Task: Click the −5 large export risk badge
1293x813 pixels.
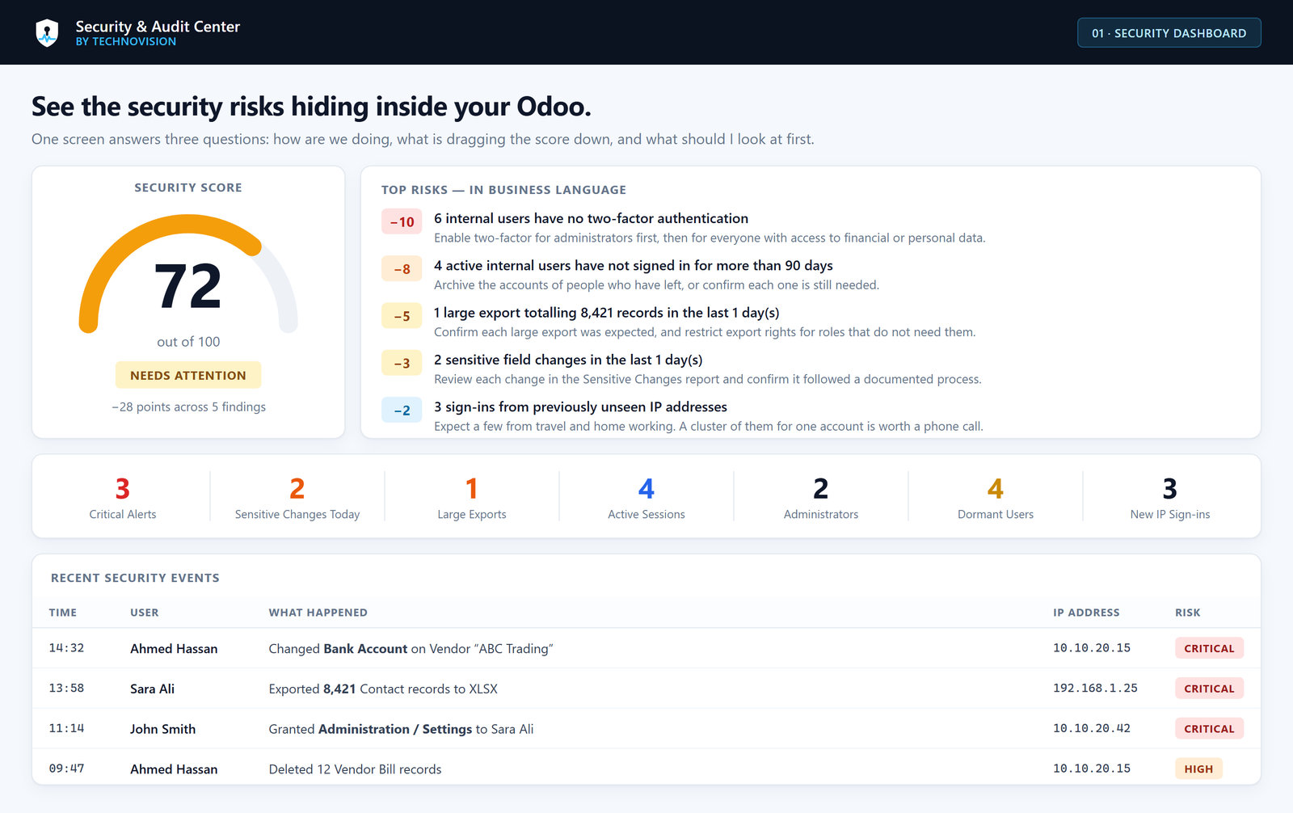Action: click(402, 316)
